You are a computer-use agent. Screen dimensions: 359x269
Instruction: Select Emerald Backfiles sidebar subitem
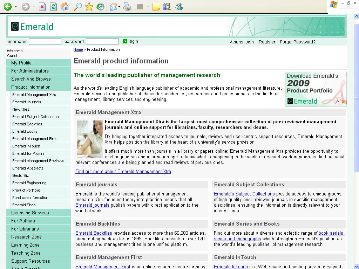41,124
